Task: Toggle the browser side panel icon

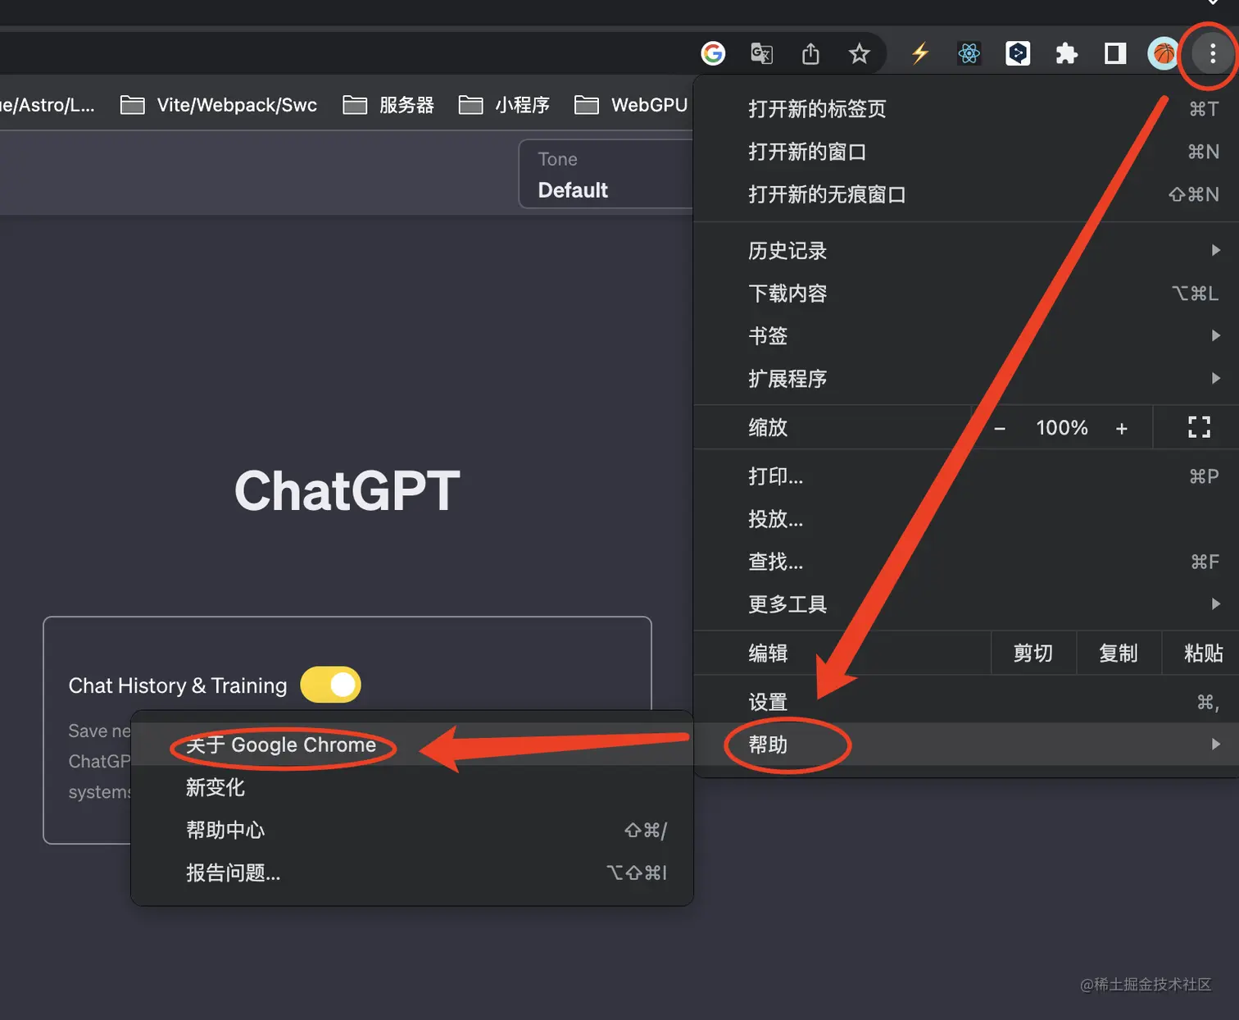Action: [x=1114, y=53]
